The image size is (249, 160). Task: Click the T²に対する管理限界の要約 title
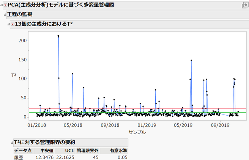click(44, 143)
